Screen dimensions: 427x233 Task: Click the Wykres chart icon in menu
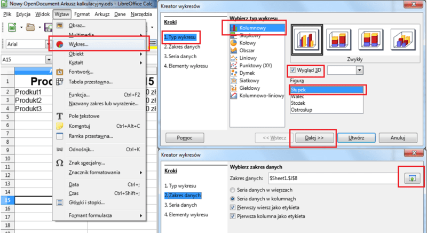pos(60,44)
